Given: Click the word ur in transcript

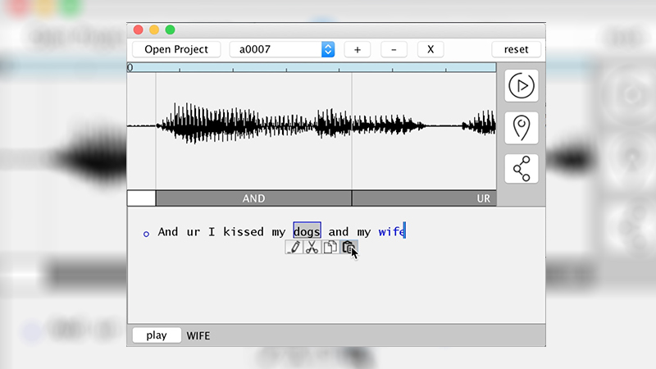Looking at the screenshot, I should (x=194, y=232).
